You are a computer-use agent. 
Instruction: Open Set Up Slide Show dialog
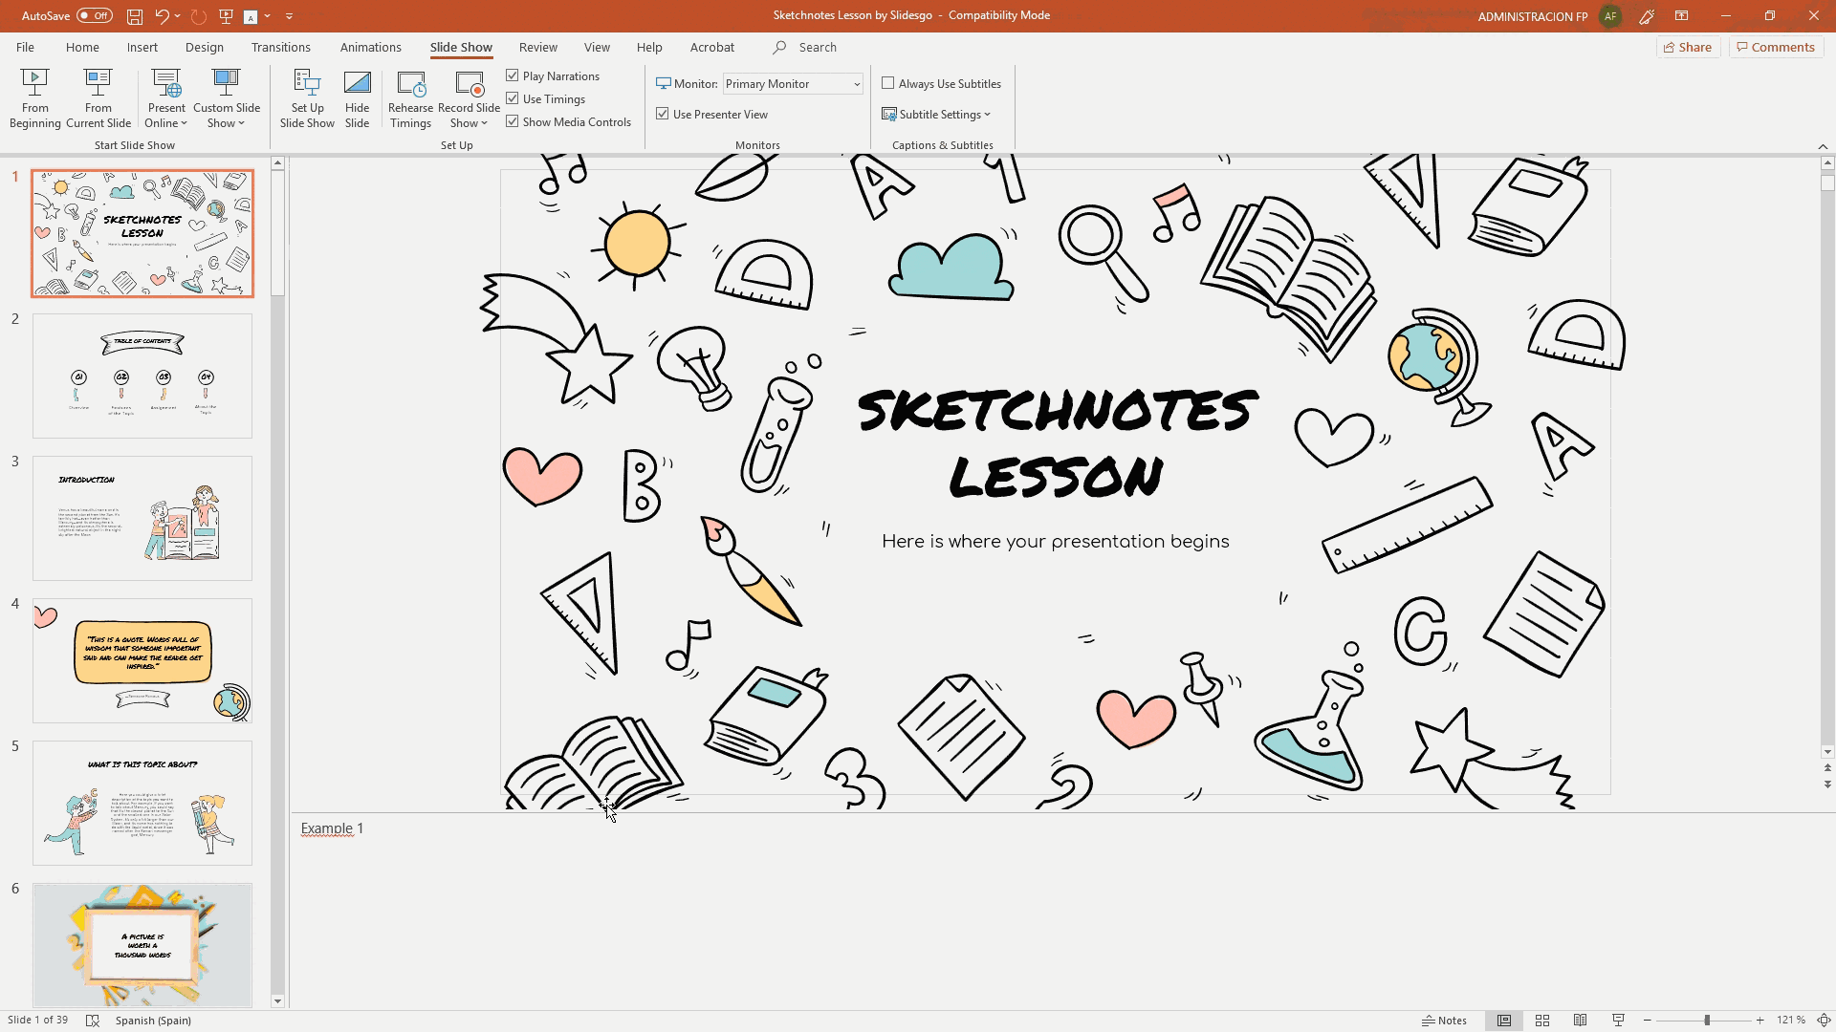point(307,97)
